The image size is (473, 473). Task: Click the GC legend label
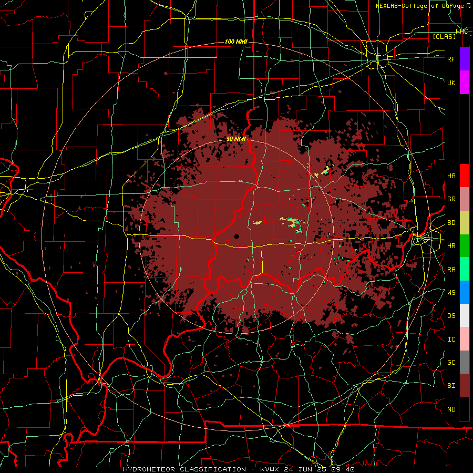pyautogui.click(x=451, y=362)
